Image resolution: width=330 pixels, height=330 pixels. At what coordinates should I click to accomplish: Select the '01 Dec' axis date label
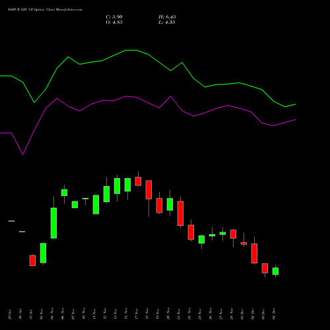point(242,314)
